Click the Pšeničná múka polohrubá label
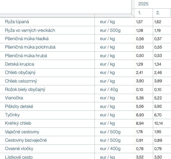 [x=30, y=47]
